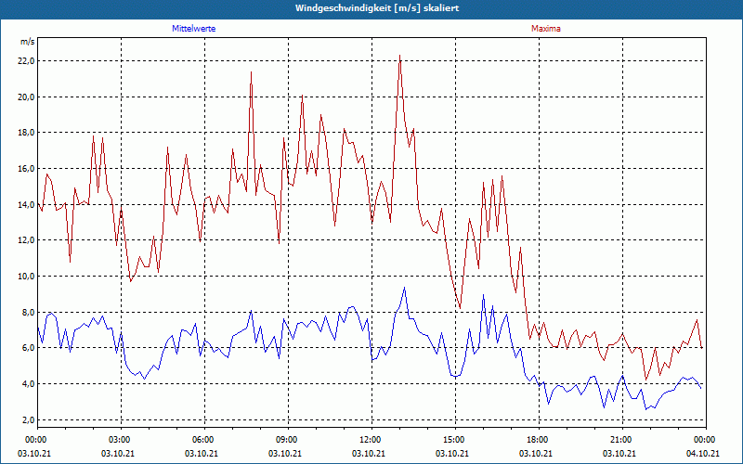Click the 06:00 time axis label
This screenshot has width=743, height=464.
point(204,439)
